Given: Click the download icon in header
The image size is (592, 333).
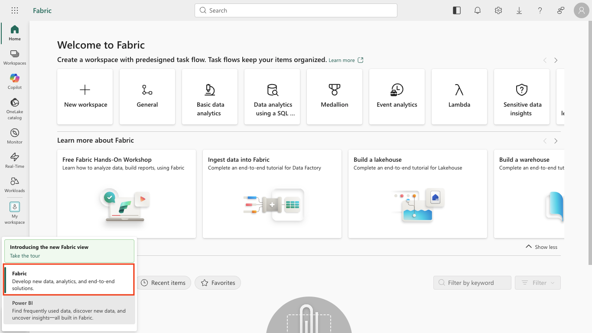Looking at the screenshot, I should click(x=519, y=10).
